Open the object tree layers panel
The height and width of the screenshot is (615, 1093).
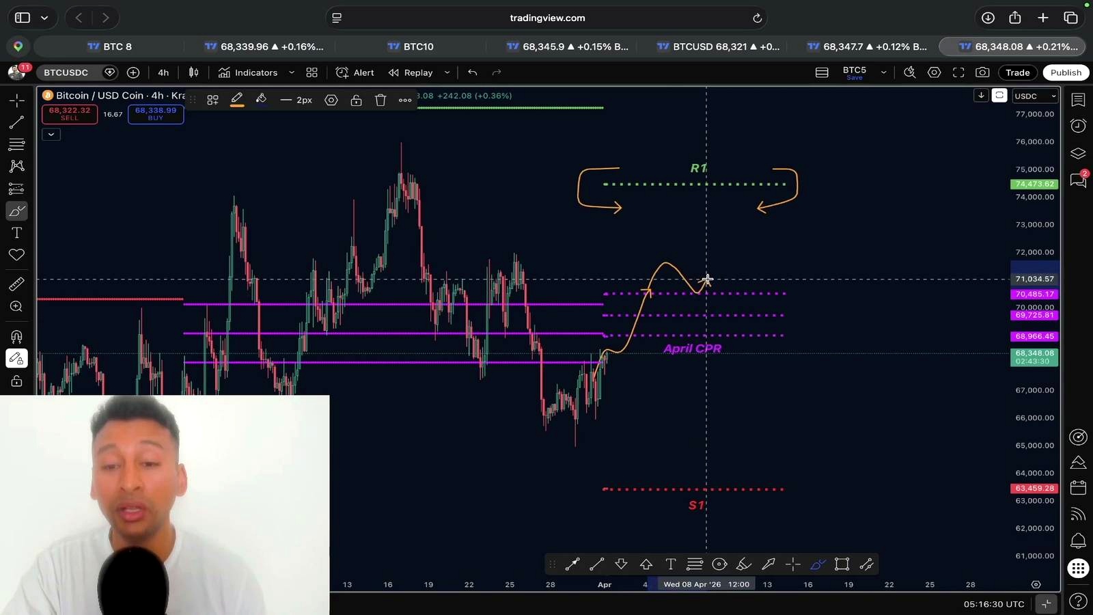click(1078, 153)
